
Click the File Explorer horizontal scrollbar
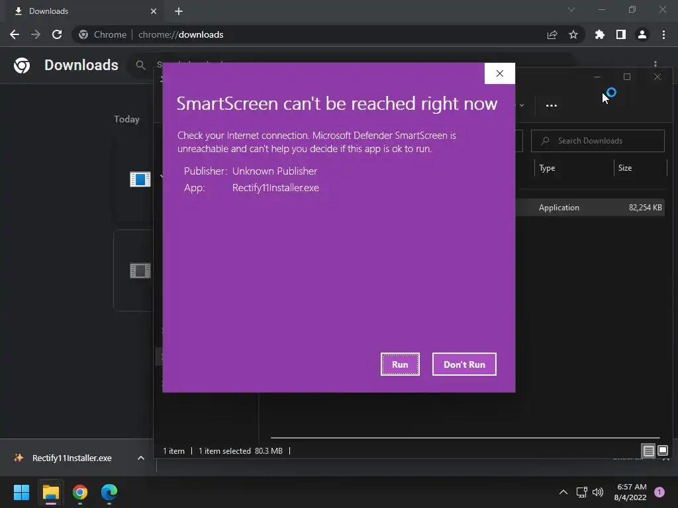[x=465, y=438]
